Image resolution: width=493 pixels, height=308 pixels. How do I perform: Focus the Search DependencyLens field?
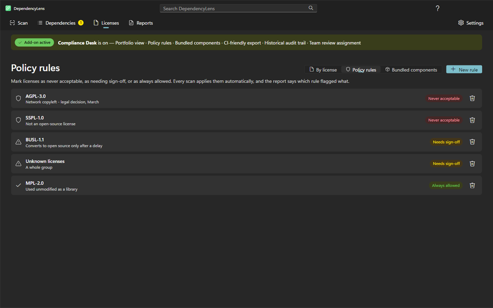click(238, 8)
